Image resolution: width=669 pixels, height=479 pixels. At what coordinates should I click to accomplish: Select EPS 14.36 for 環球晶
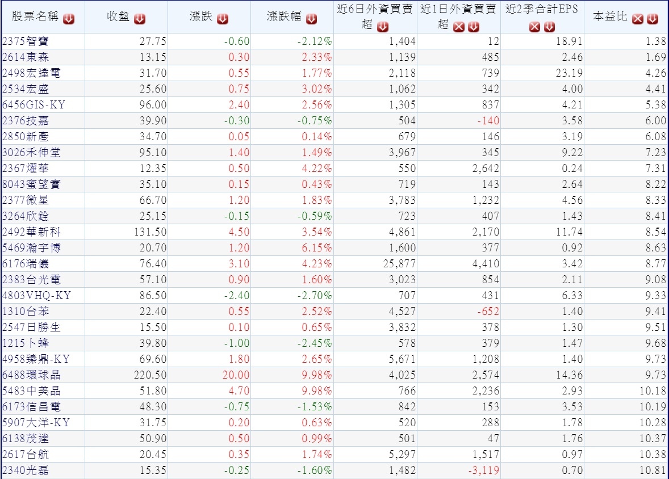point(569,375)
